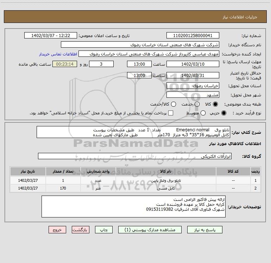The image size is (271, 263).
Task: Click the تاریخ و ساعت اعلان عمومی field
Action: pos(51,36)
